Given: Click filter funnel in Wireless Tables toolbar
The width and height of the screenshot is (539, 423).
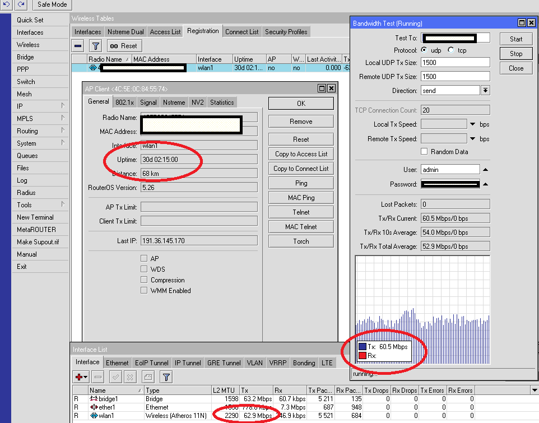Looking at the screenshot, I should (x=96, y=46).
